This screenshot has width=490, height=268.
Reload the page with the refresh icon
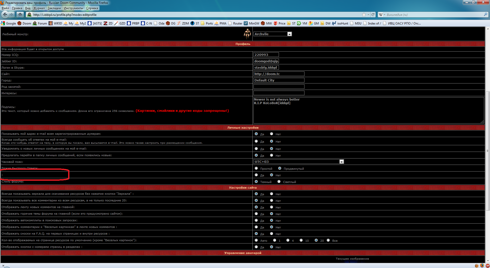pos(373,15)
